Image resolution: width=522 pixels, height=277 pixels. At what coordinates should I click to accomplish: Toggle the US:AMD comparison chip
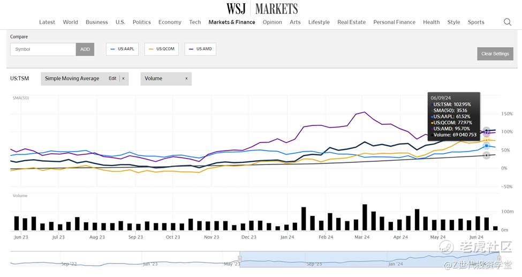click(200, 49)
